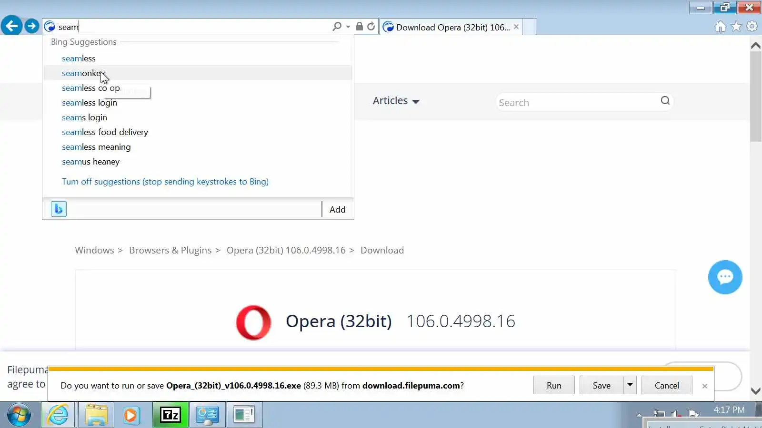Click the magnifier search icon in address bar
762x428 pixels.
[337, 27]
